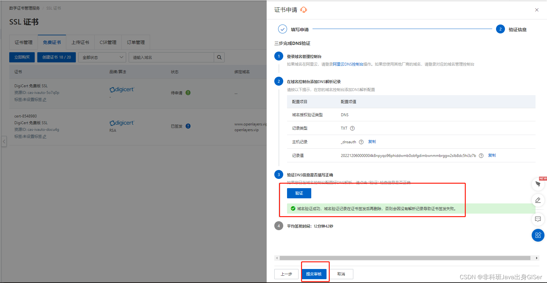
Task: Open the help icon beside TXT record type
Action: click(x=352, y=128)
